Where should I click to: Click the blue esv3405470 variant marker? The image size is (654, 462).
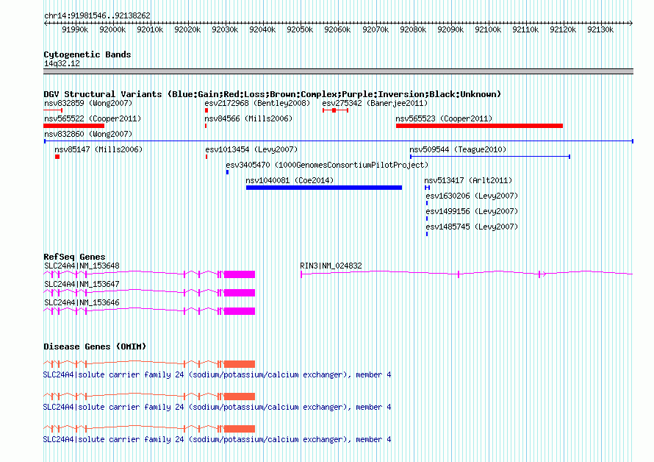click(227, 172)
